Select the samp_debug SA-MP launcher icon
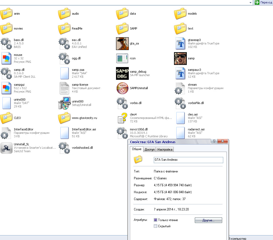Viewport: 273px width, 240px height. pyautogui.click(x=122, y=73)
